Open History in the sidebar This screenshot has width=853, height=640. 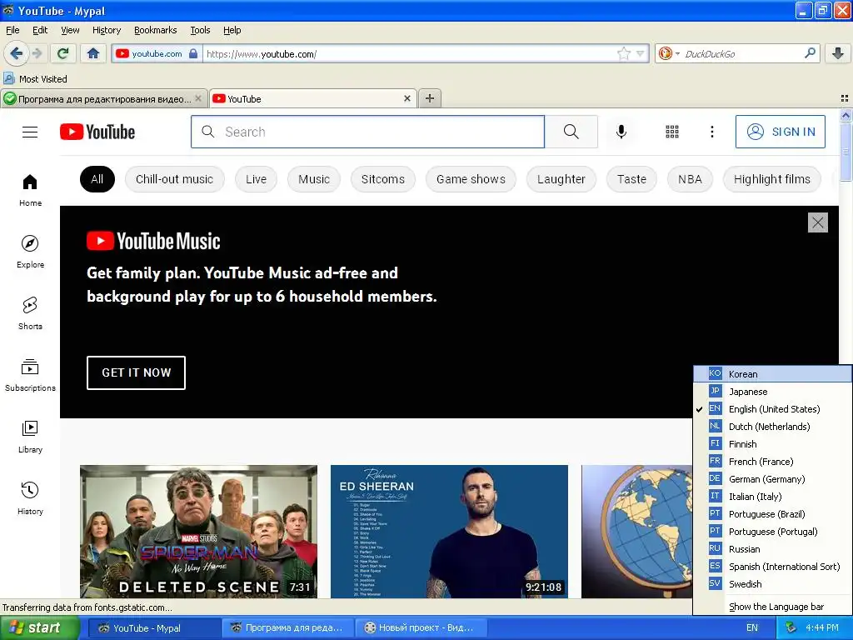(x=30, y=498)
